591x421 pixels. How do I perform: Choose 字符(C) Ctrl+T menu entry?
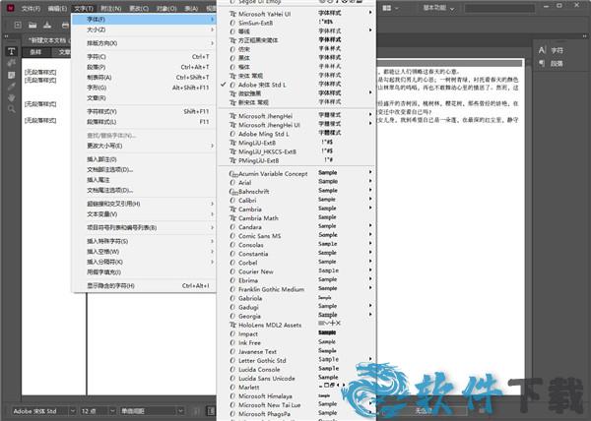pyautogui.click(x=144, y=56)
